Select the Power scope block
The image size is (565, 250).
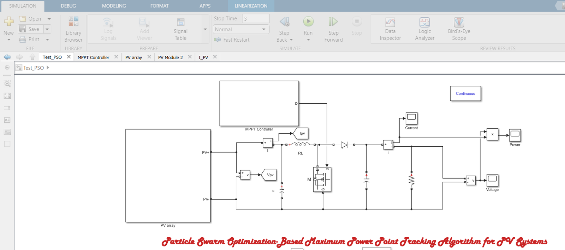click(515, 135)
